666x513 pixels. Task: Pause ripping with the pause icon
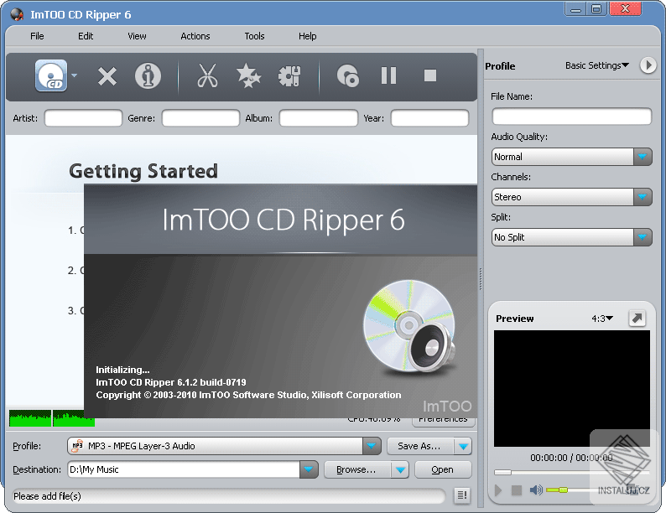click(x=388, y=75)
